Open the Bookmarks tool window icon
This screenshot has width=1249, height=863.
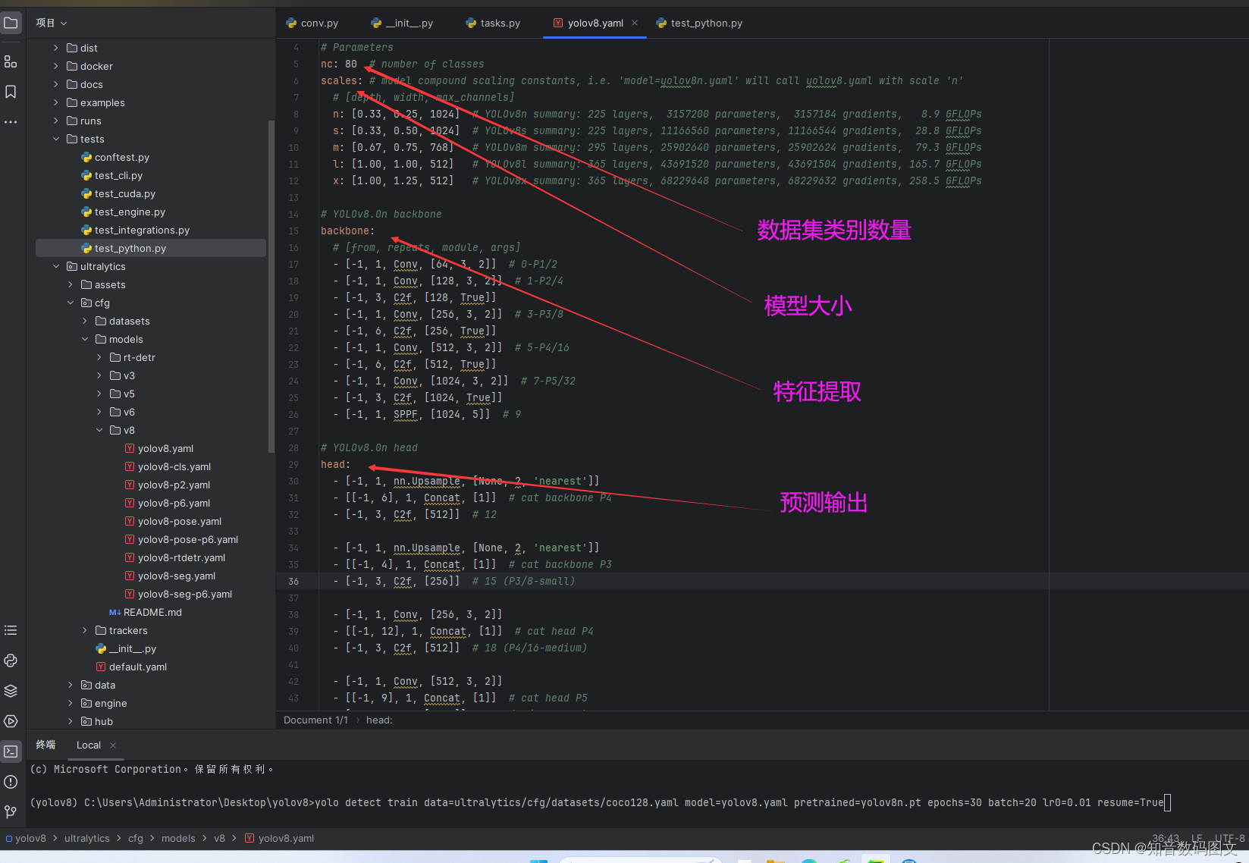(11, 92)
